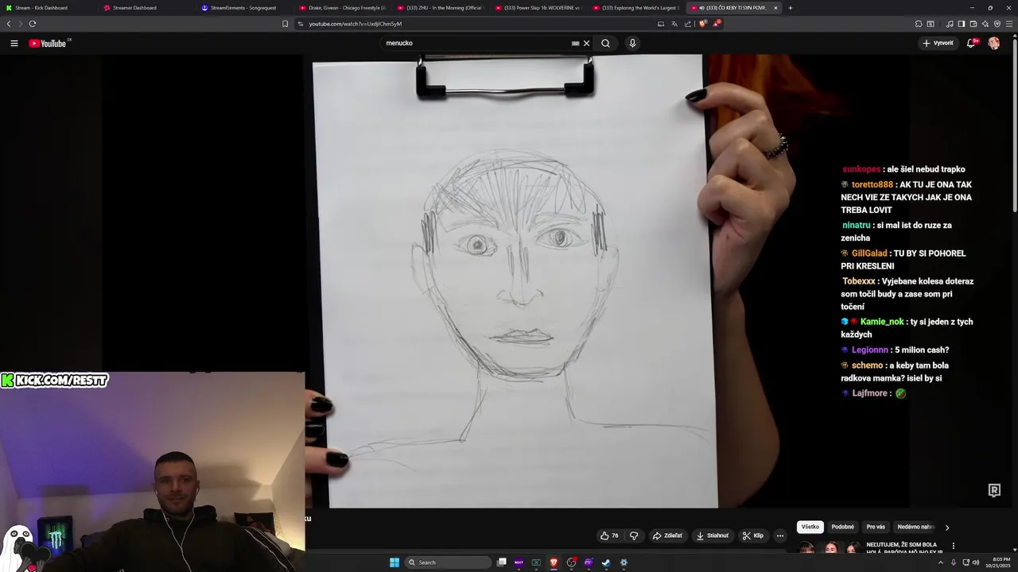This screenshot has height=572, width=1018.
Task: Close the active ČO KEBY TI SYN tab
Action: coord(775,8)
